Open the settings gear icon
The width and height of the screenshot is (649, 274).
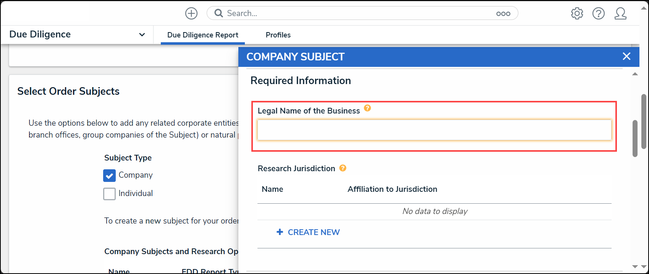pyautogui.click(x=577, y=13)
